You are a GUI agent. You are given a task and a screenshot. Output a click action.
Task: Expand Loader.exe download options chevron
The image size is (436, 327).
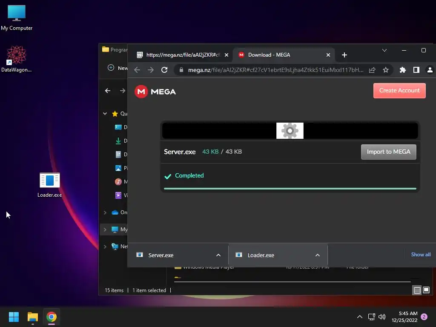(x=318, y=255)
